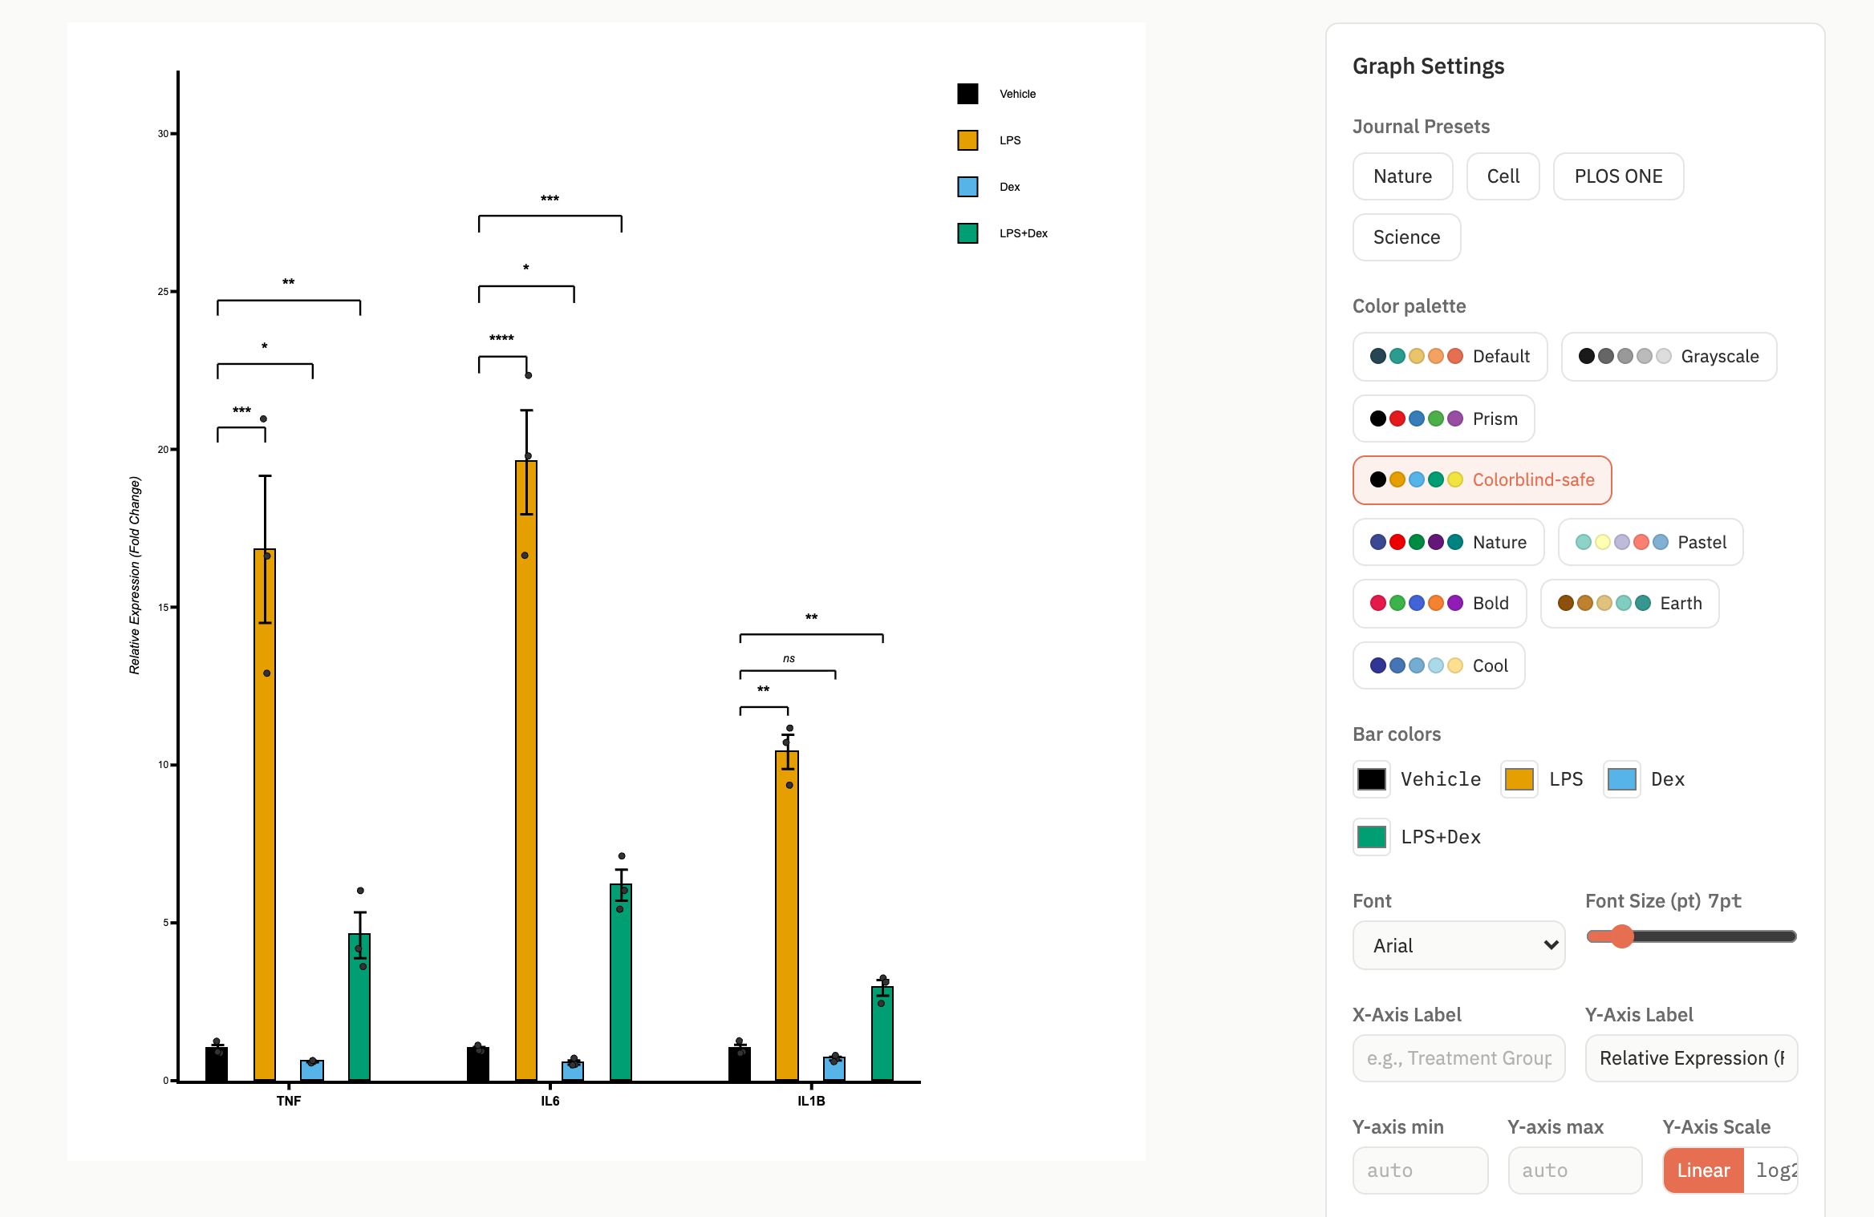Switch Y-Axis Scale to Linear

click(x=1702, y=1171)
